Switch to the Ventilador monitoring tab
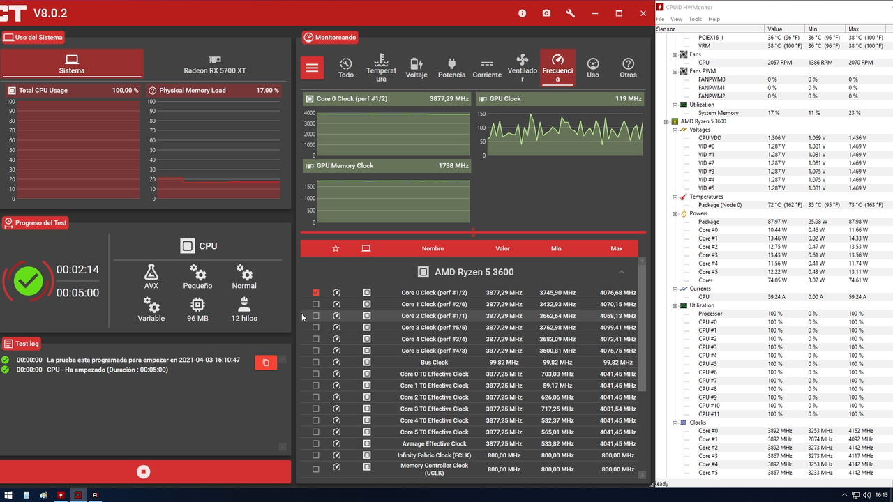The image size is (893, 502). pos(522,68)
